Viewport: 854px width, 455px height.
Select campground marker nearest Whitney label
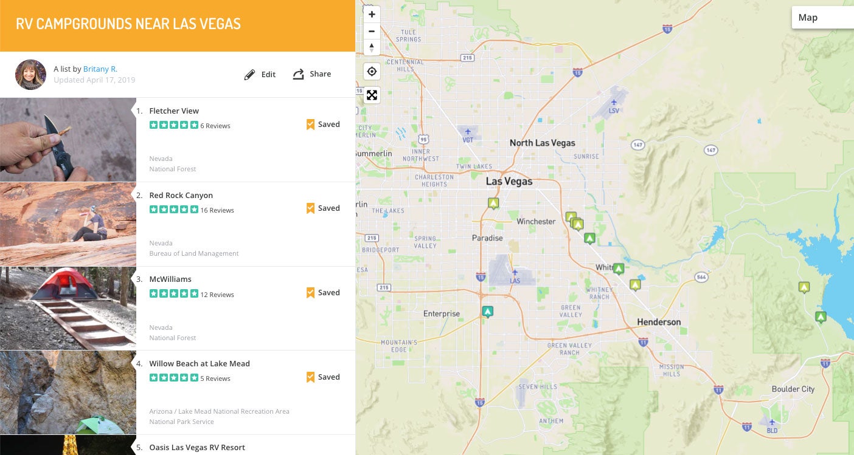click(x=619, y=269)
